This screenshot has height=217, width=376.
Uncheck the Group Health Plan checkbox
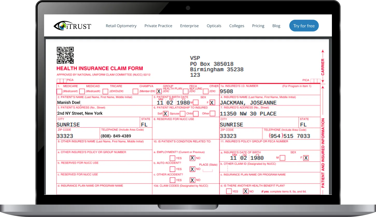(x=159, y=91)
